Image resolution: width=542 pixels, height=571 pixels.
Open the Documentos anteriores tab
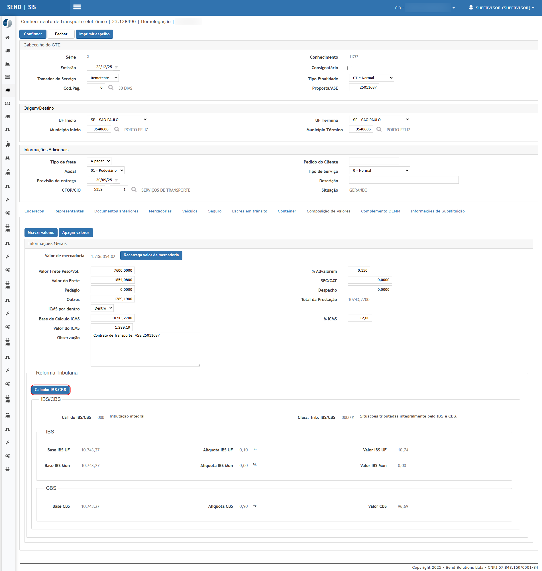pos(116,211)
